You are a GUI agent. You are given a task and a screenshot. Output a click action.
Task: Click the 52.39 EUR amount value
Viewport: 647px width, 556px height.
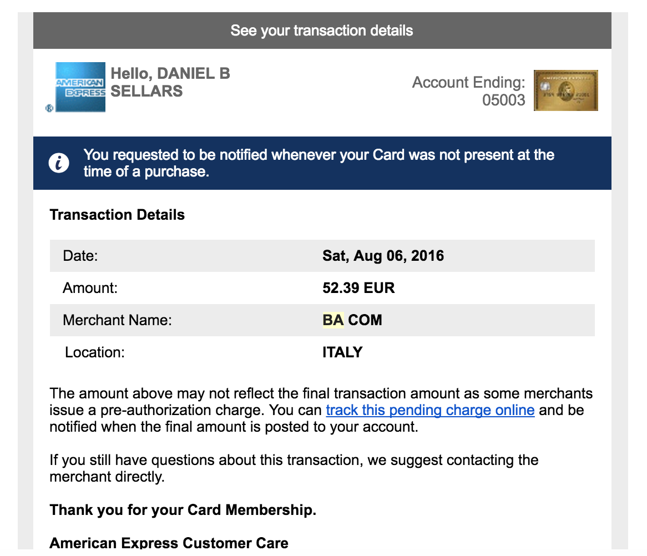coord(358,287)
